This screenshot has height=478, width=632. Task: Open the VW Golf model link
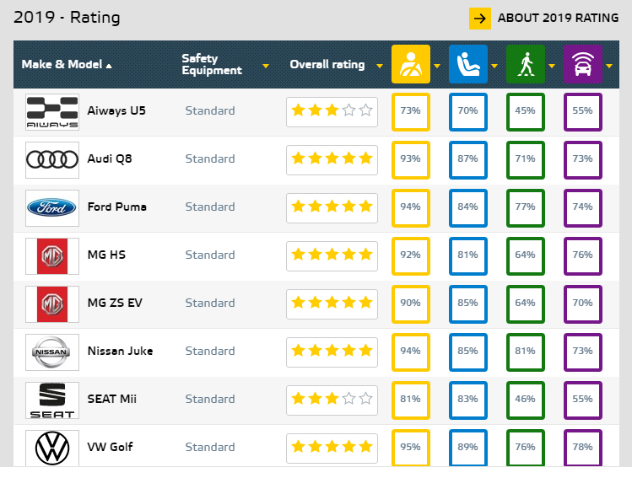pyautogui.click(x=110, y=447)
